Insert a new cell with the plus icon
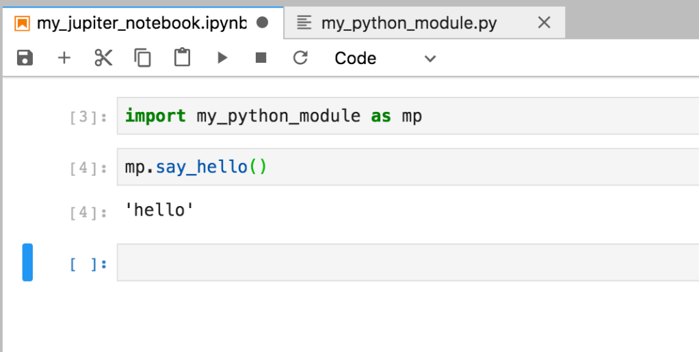The width and height of the screenshot is (699, 352). [x=64, y=58]
